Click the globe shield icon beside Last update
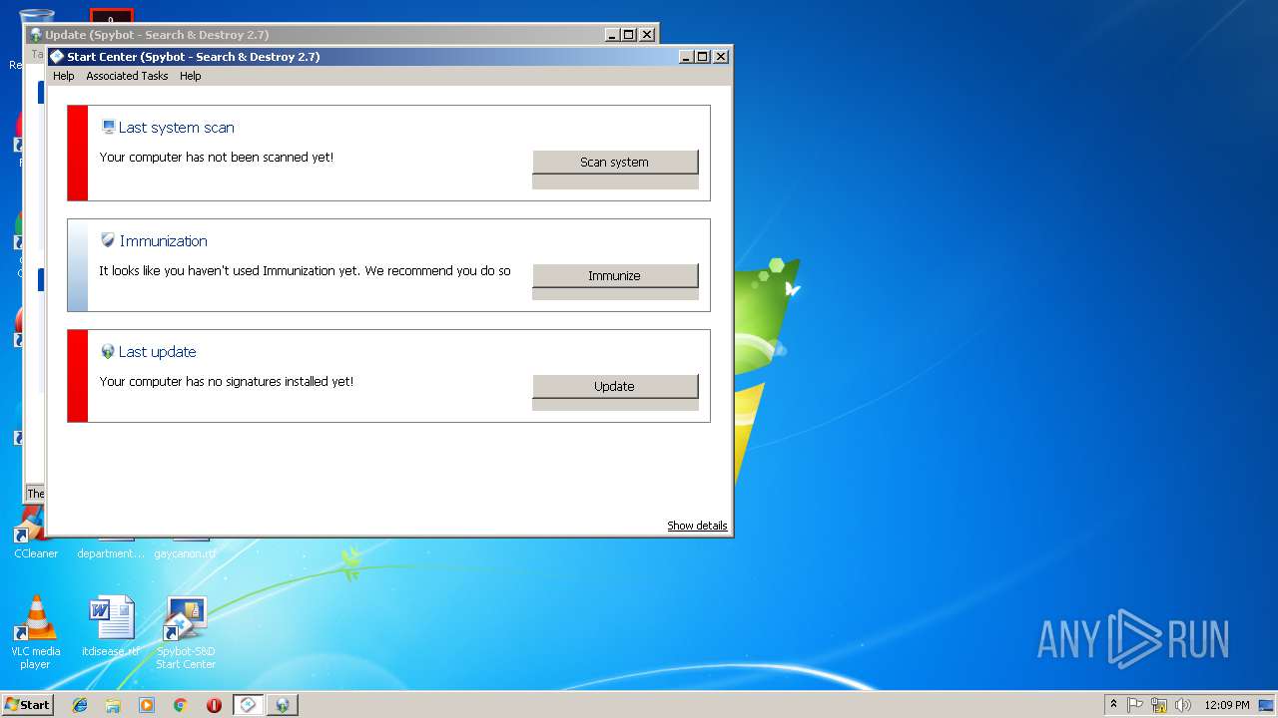 point(109,351)
